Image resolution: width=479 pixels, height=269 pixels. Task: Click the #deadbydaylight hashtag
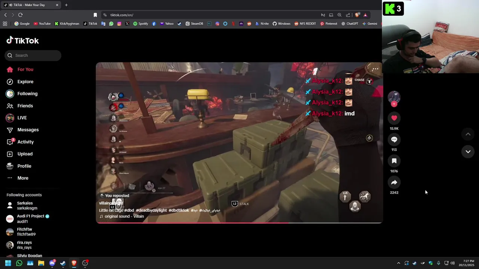151,210
